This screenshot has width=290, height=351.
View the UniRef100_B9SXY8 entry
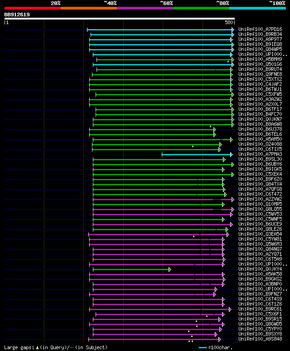coord(260,334)
